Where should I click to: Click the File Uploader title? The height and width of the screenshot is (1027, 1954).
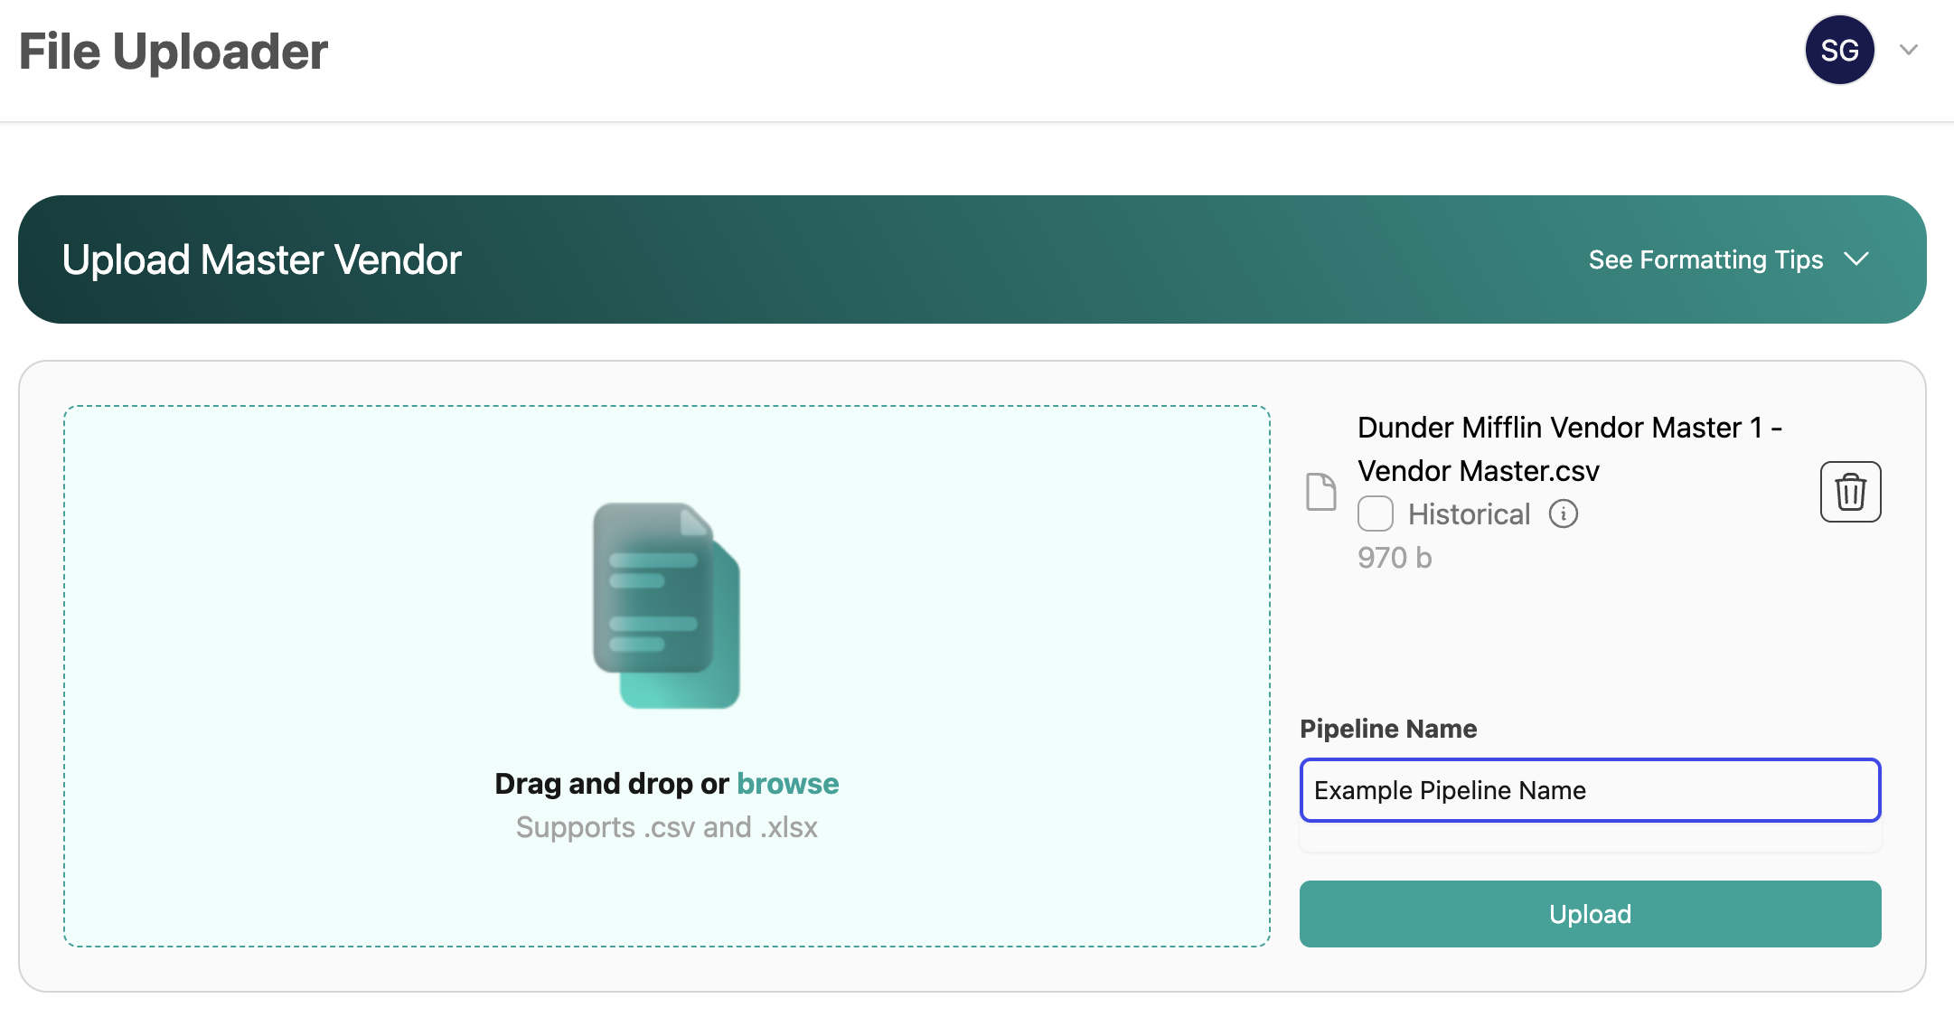pos(174,52)
